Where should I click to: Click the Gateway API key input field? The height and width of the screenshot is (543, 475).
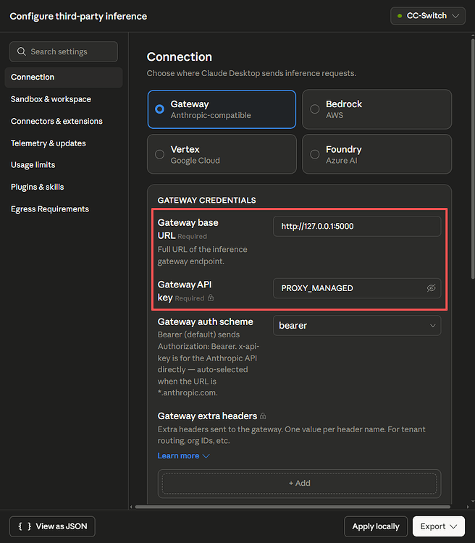(357, 288)
